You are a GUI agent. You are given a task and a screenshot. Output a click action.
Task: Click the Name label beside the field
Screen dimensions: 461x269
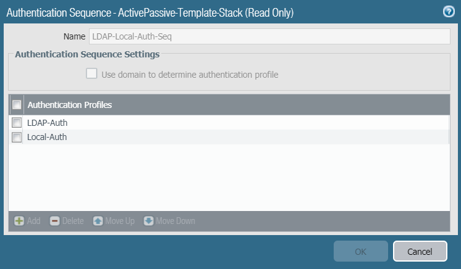[75, 36]
